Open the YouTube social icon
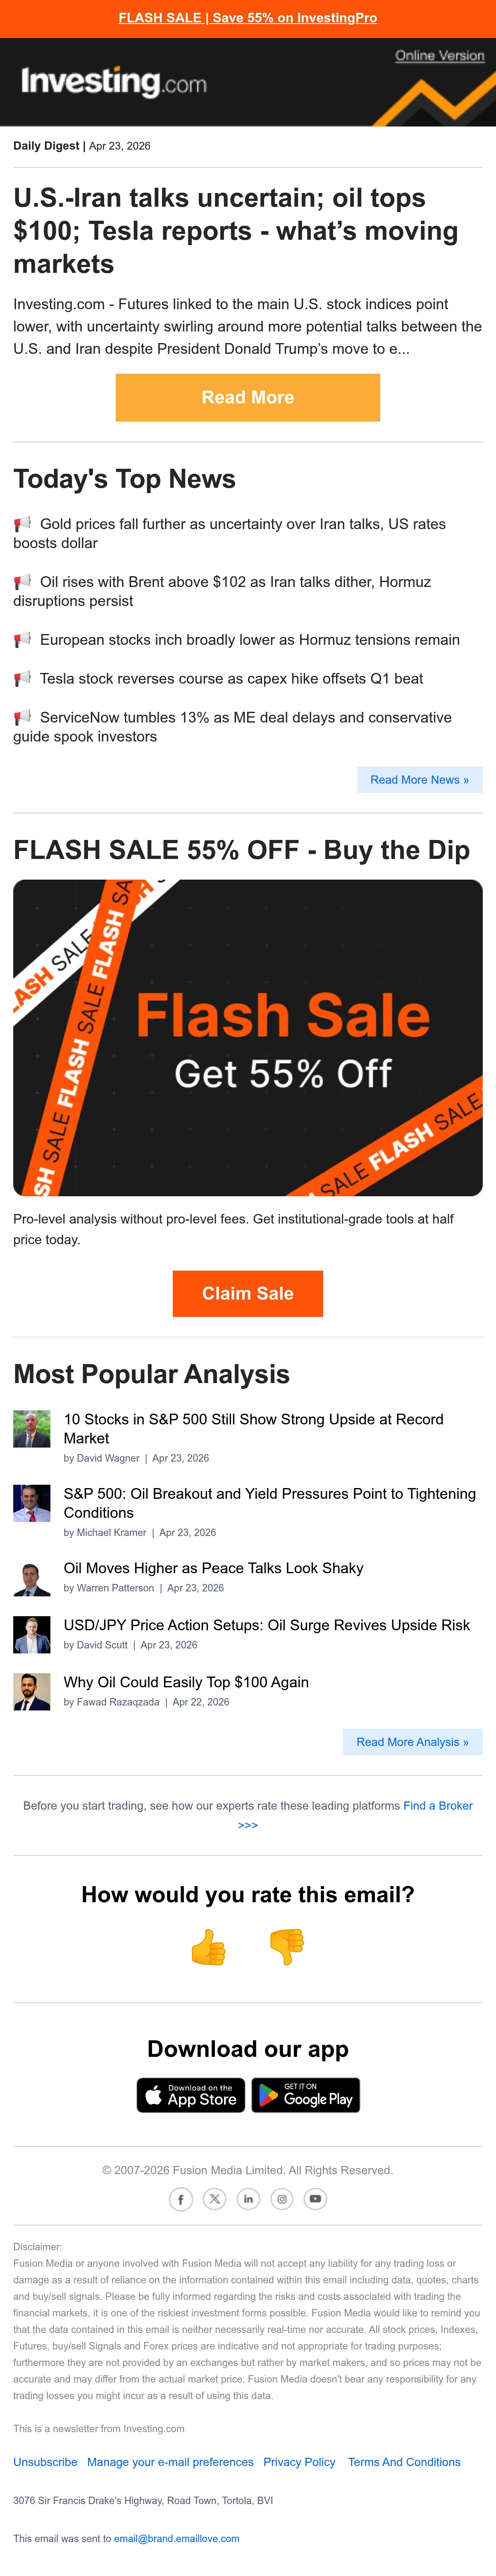 (x=315, y=2199)
